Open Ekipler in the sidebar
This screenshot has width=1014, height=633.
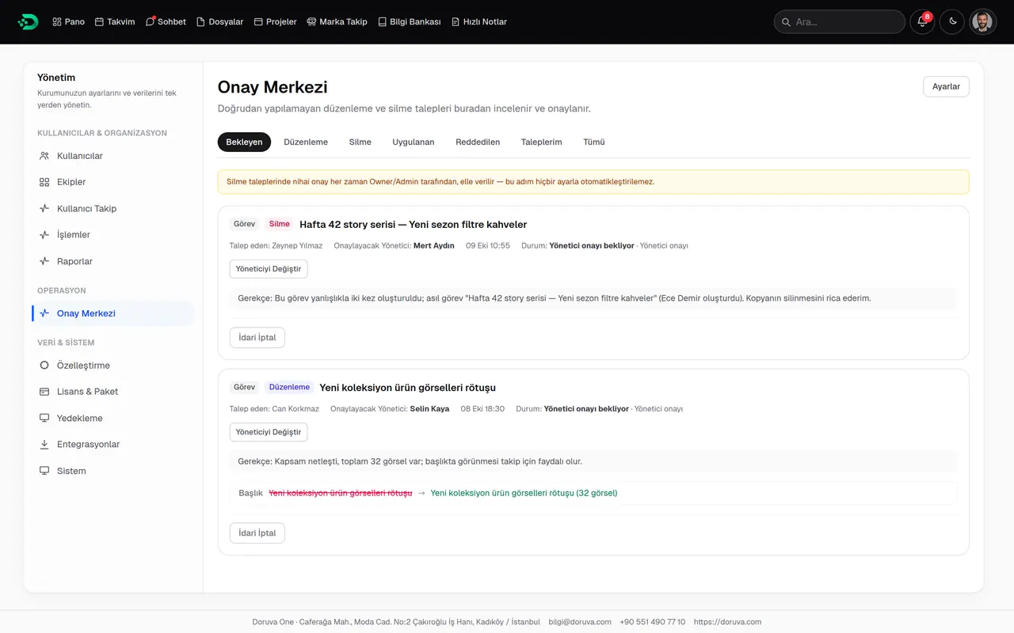112,182
